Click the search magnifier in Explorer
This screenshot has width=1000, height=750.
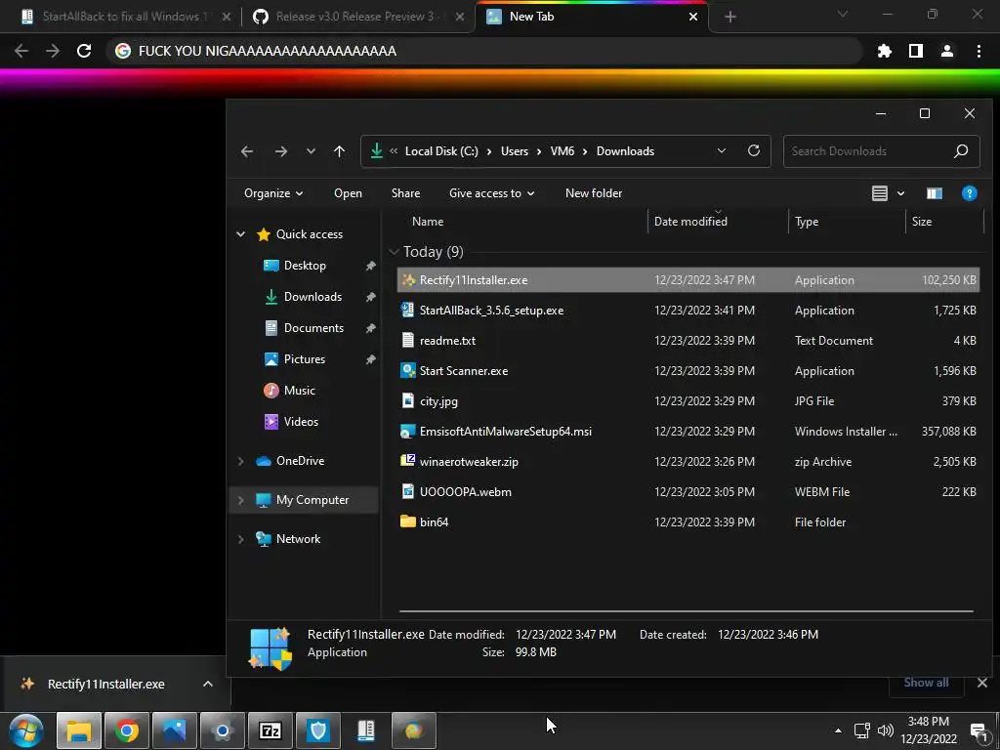coord(961,151)
